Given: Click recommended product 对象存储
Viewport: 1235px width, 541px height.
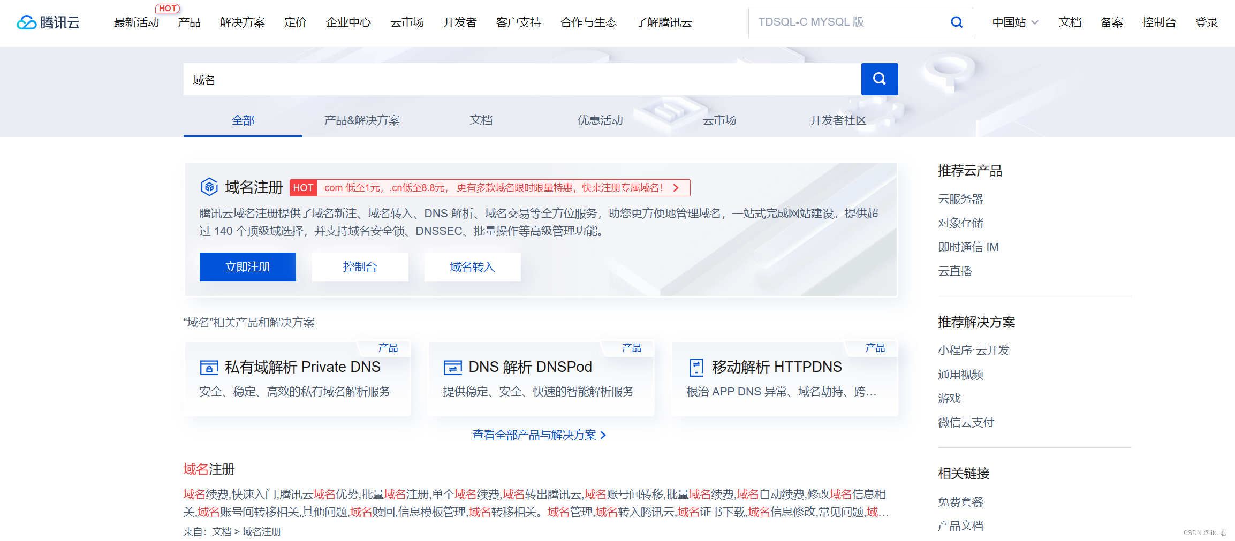Looking at the screenshot, I should pyautogui.click(x=960, y=223).
